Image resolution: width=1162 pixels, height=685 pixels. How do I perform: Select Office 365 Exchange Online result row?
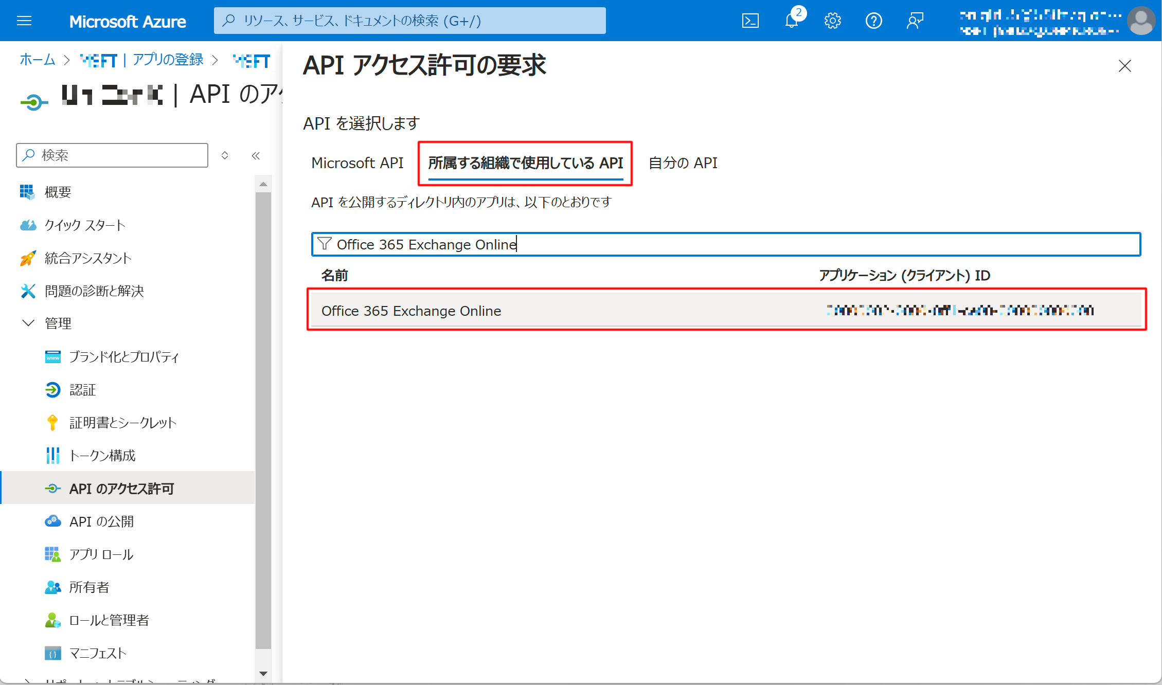[726, 311]
